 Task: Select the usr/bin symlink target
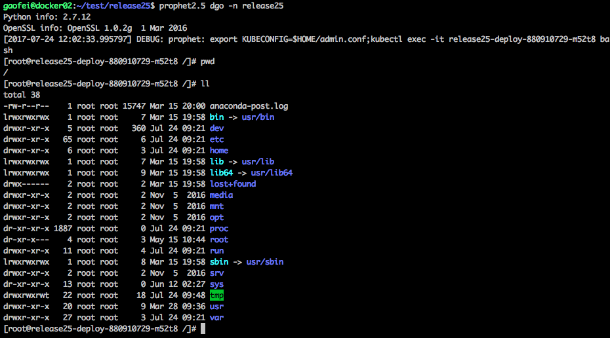258,117
